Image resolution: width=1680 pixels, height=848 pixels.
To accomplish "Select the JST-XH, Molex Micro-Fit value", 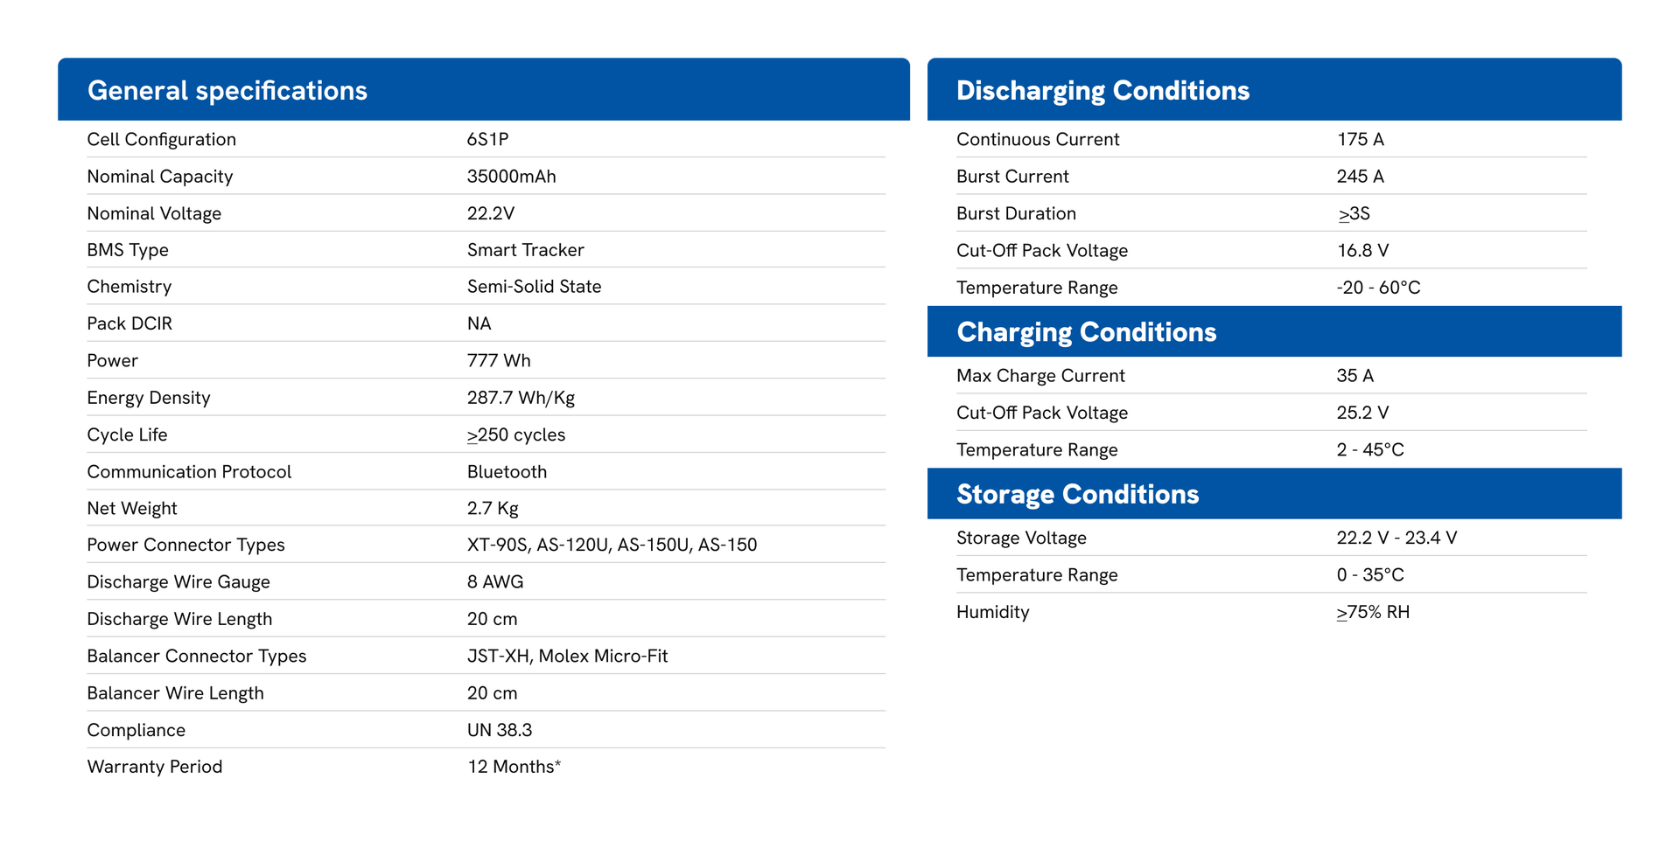I will tap(567, 657).
